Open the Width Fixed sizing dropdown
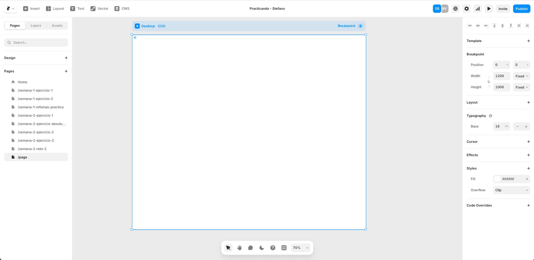The height and width of the screenshot is (260, 534). pyautogui.click(x=521, y=76)
